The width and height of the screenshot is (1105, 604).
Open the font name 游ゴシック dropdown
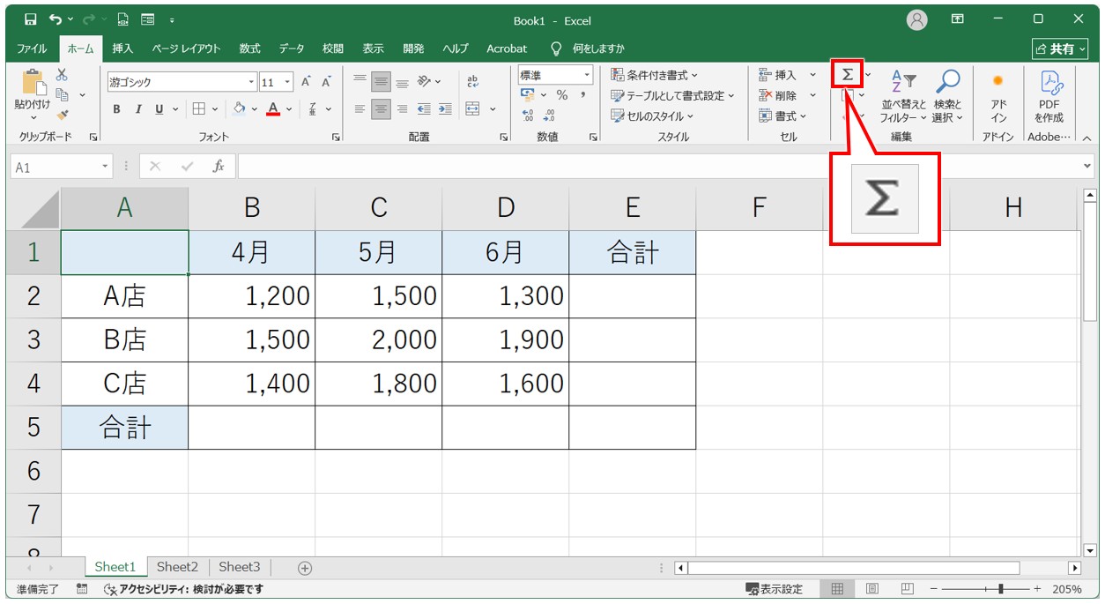coord(251,82)
